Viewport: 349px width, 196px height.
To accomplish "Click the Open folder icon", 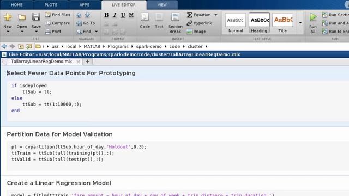I will point(22,17).
